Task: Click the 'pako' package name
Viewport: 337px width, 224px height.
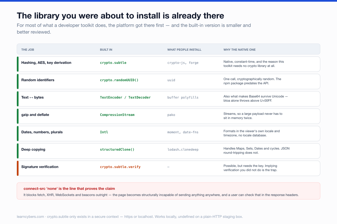Action: pyautogui.click(x=171, y=115)
